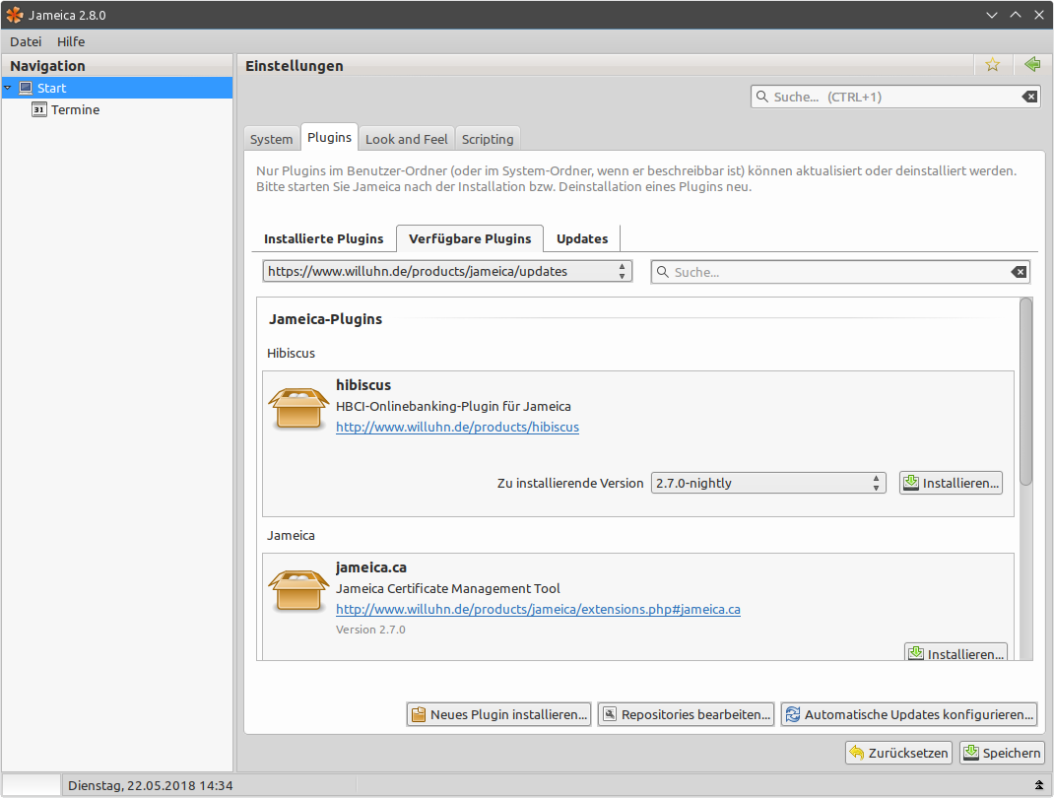Click the top search magnifier icon
This screenshot has height=798, width=1054.
point(762,97)
